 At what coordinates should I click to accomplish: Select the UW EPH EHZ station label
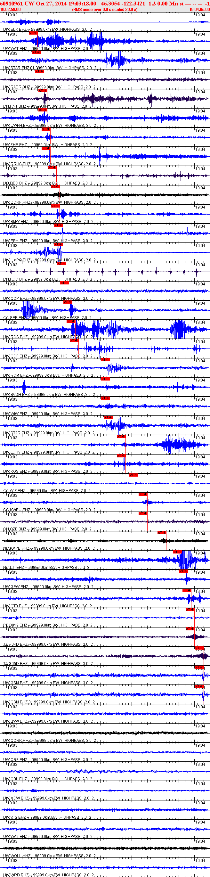[48, 241]
